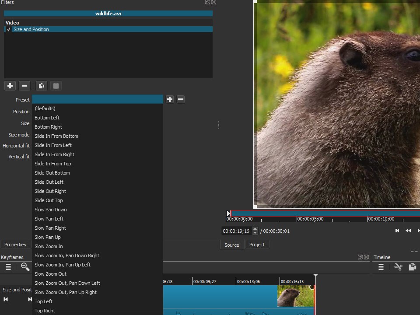420x315 pixels.
Task: Skip to the start of playback
Action: click(397, 231)
